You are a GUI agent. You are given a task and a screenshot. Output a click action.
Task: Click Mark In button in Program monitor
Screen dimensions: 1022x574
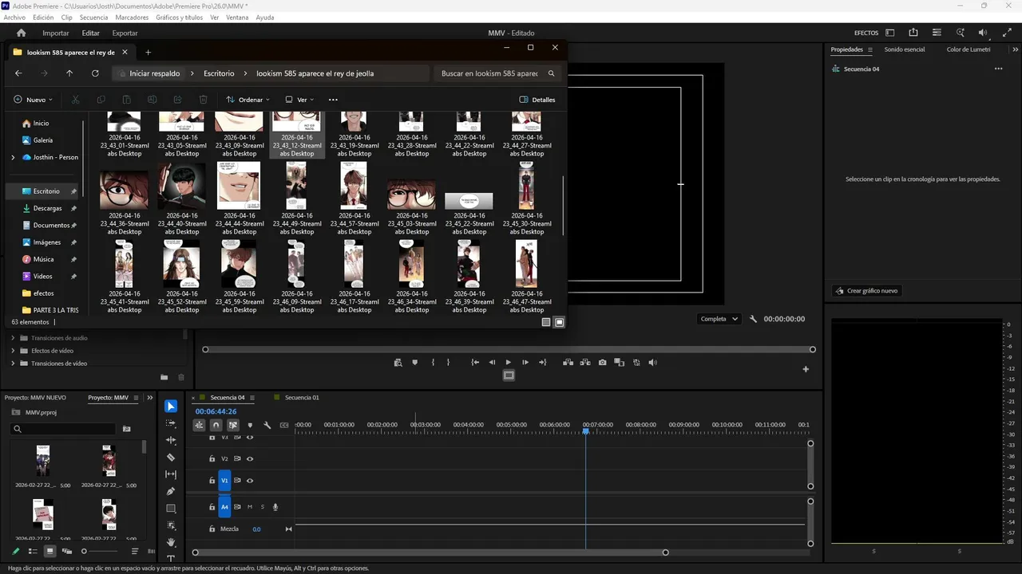(x=433, y=363)
